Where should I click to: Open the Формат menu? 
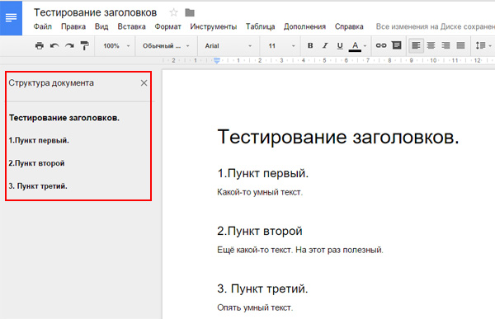coord(168,27)
